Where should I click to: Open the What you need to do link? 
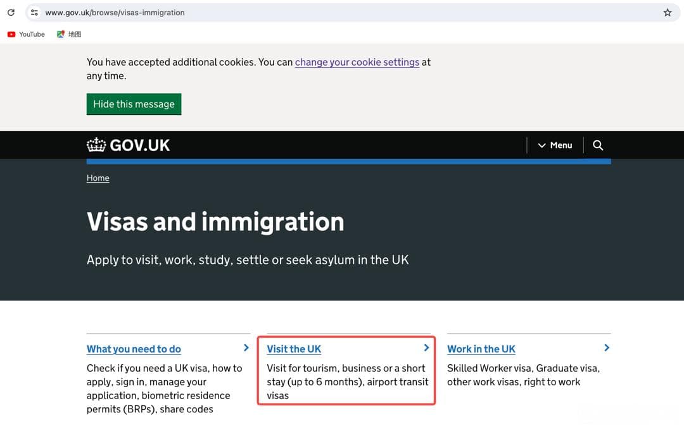[134, 349]
